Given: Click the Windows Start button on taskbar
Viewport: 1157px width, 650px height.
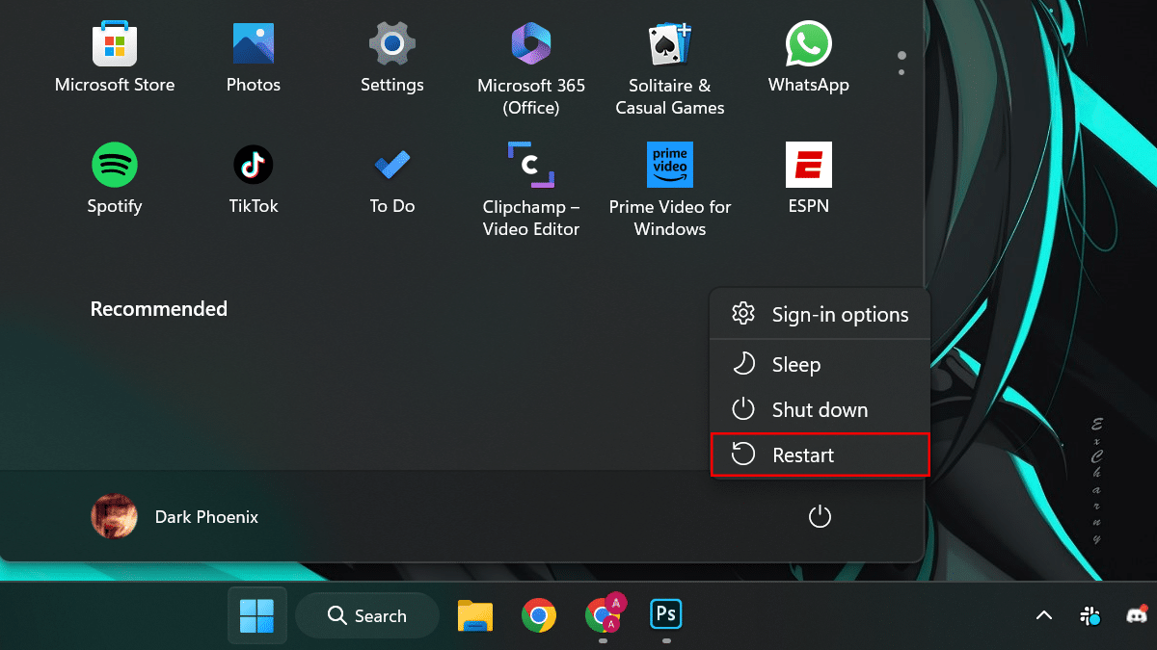Looking at the screenshot, I should [257, 615].
